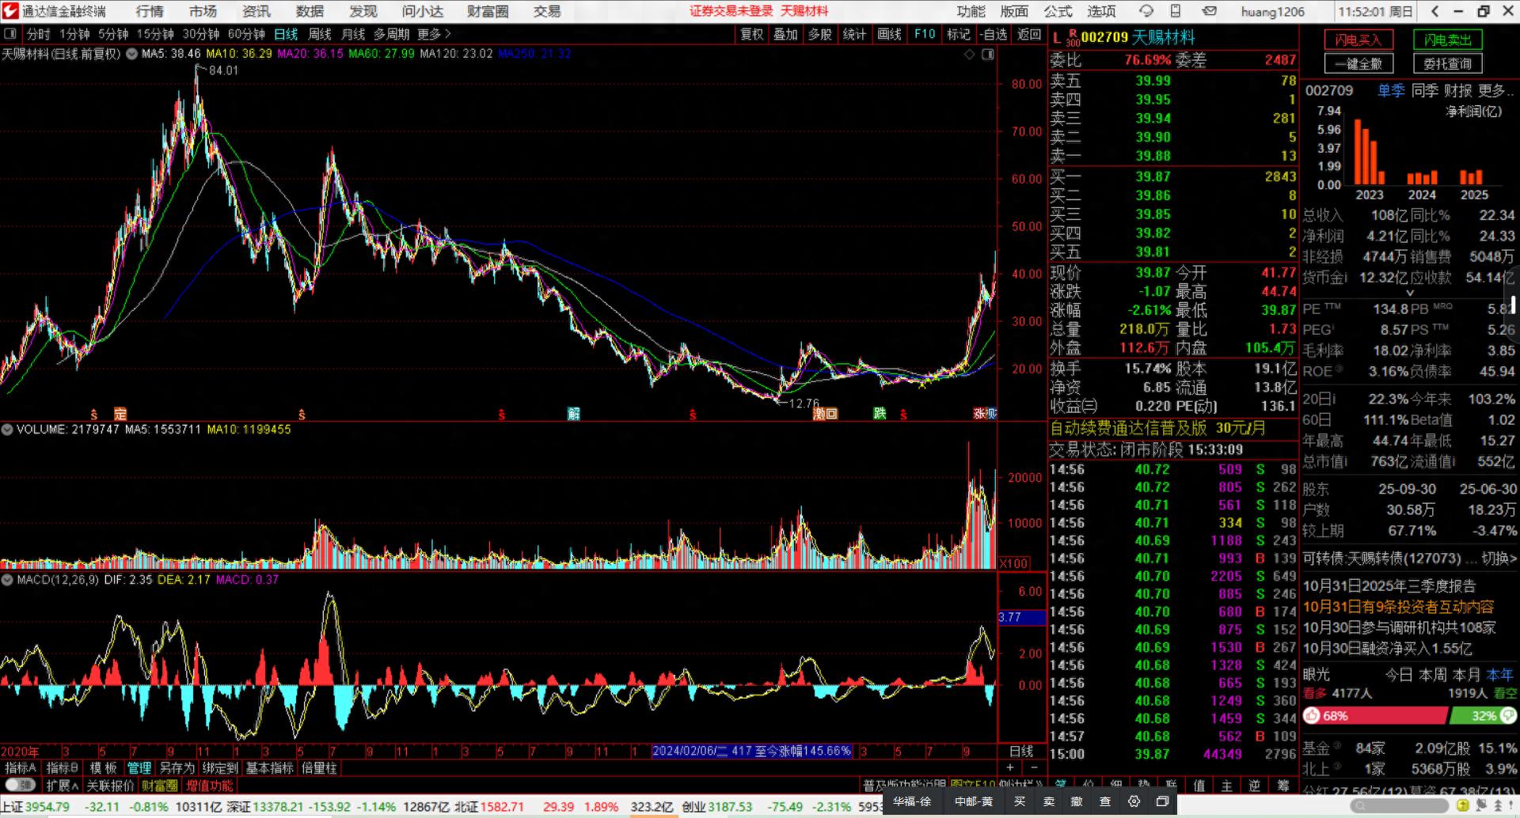
Task: Expand 更多 in the financial panel
Action: pos(1495,90)
